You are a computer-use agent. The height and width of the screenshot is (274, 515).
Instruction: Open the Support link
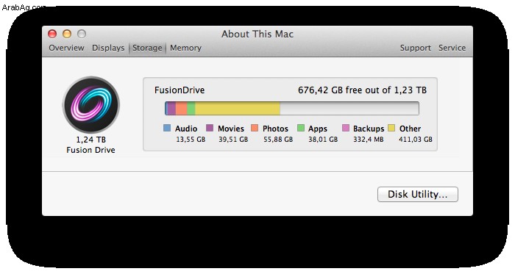coord(415,48)
